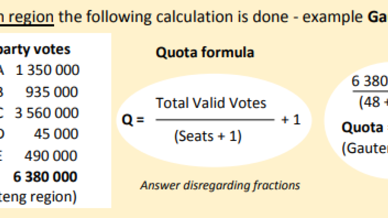
Task: Select the 1 350 000 vote value
Action: [x=47, y=70]
